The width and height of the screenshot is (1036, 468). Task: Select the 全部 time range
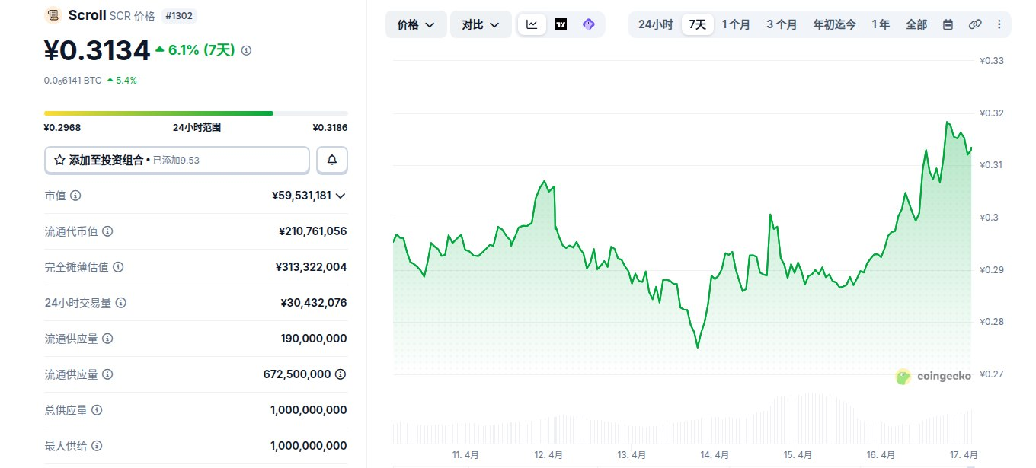click(x=916, y=24)
